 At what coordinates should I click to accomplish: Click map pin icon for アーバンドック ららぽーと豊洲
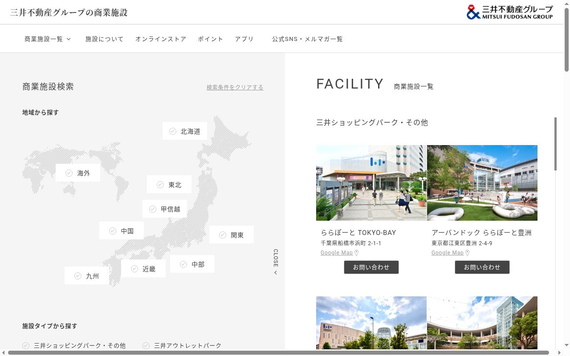click(467, 253)
